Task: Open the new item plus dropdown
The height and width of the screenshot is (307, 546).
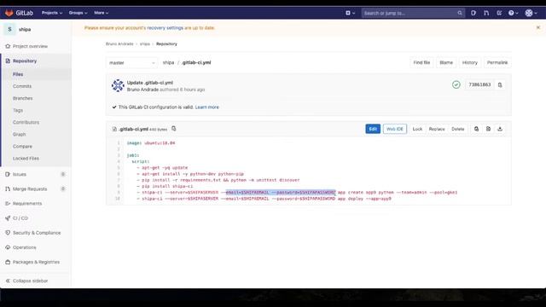Action: 350,13
